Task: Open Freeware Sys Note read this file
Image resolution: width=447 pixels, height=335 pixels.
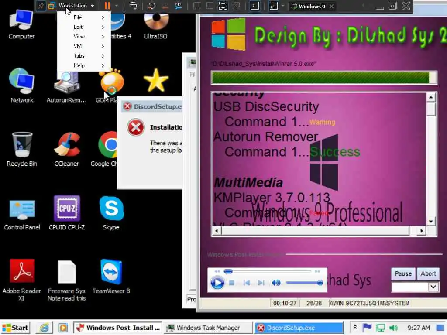Action: point(67,280)
